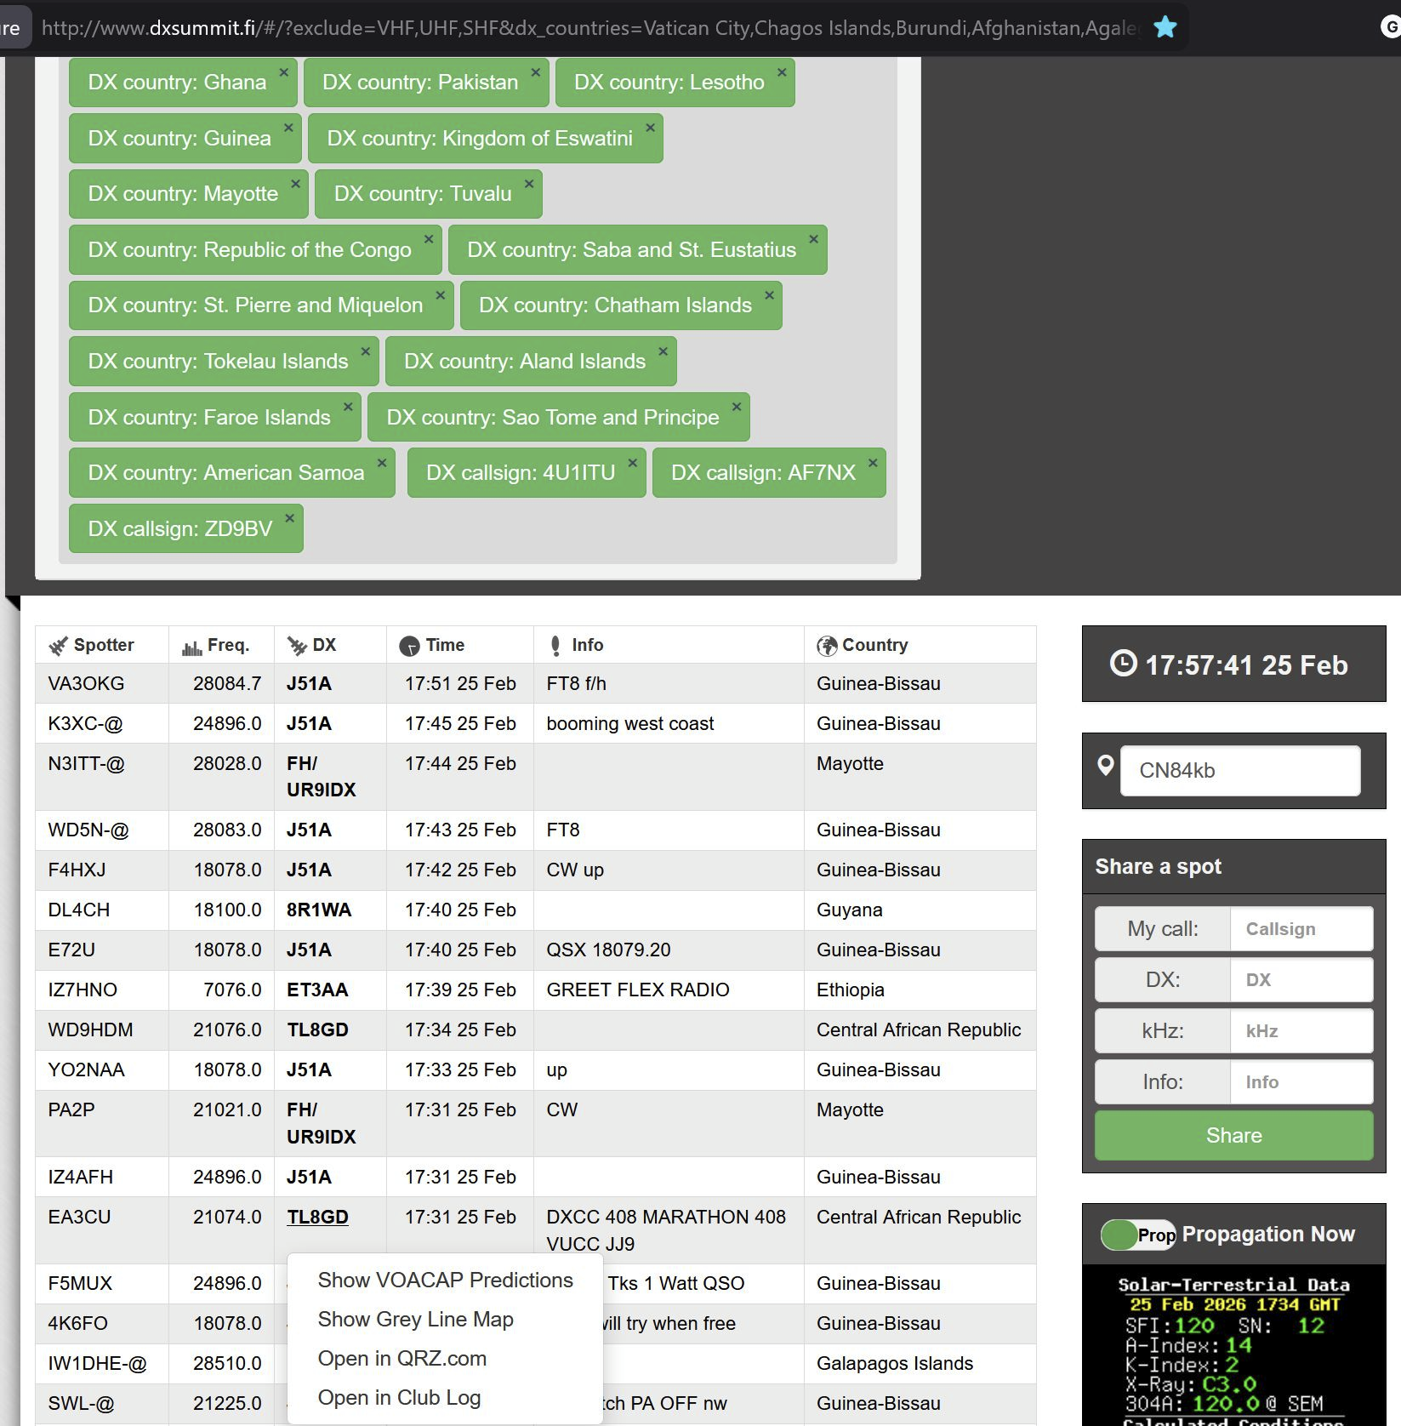Screen dimensions: 1401x1426
Task: Click the location pin icon beside locator
Action: pyautogui.click(x=1106, y=766)
